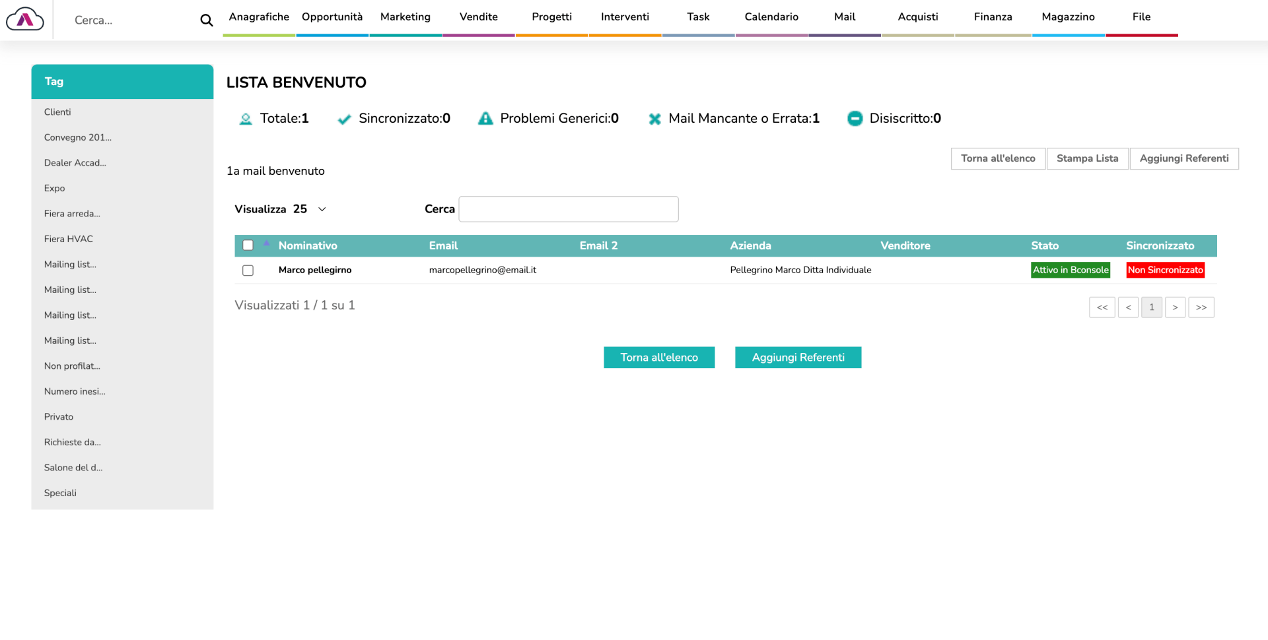Open the Marketing menu
This screenshot has height=640, width=1268.
pyautogui.click(x=405, y=17)
